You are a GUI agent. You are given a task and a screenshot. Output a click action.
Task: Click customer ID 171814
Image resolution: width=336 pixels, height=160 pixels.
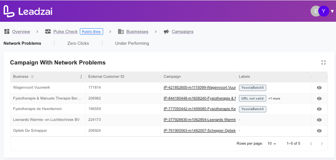coord(95,87)
